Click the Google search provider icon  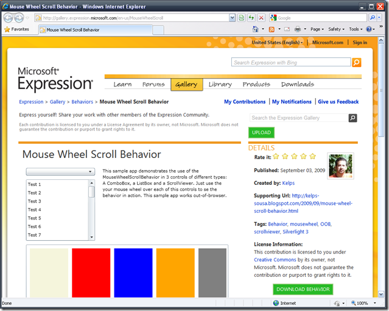[273, 18]
